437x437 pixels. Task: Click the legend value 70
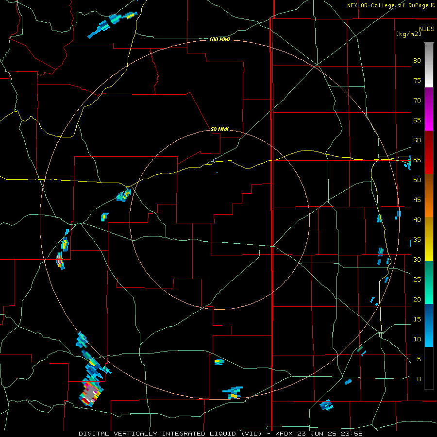pyautogui.click(x=417, y=101)
